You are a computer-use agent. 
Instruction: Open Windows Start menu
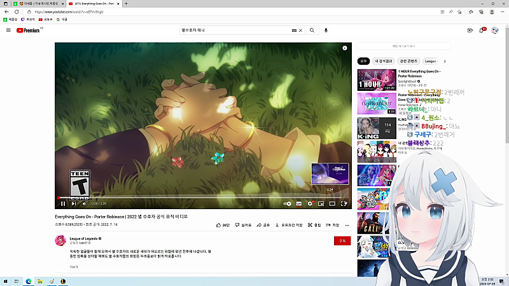click(x=6, y=281)
